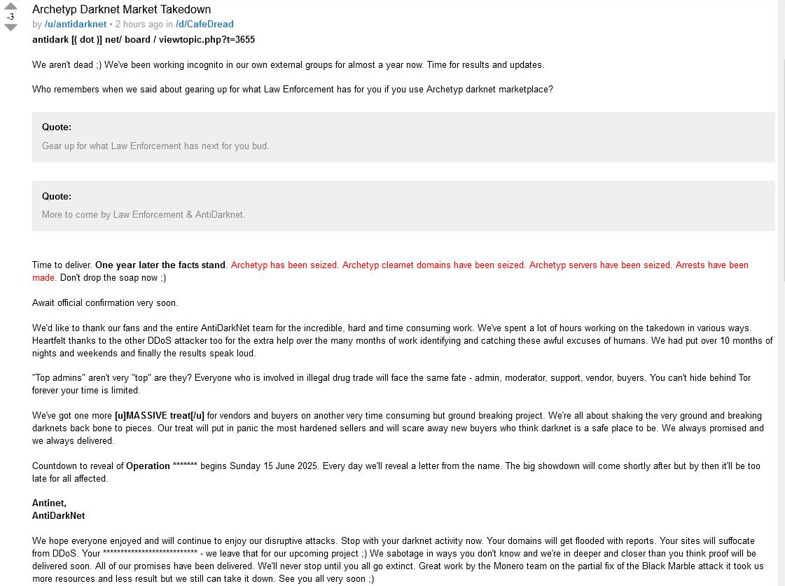
Task: Click the second quote block 'More to come by Law Enforcement'
Action: click(x=403, y=206)
